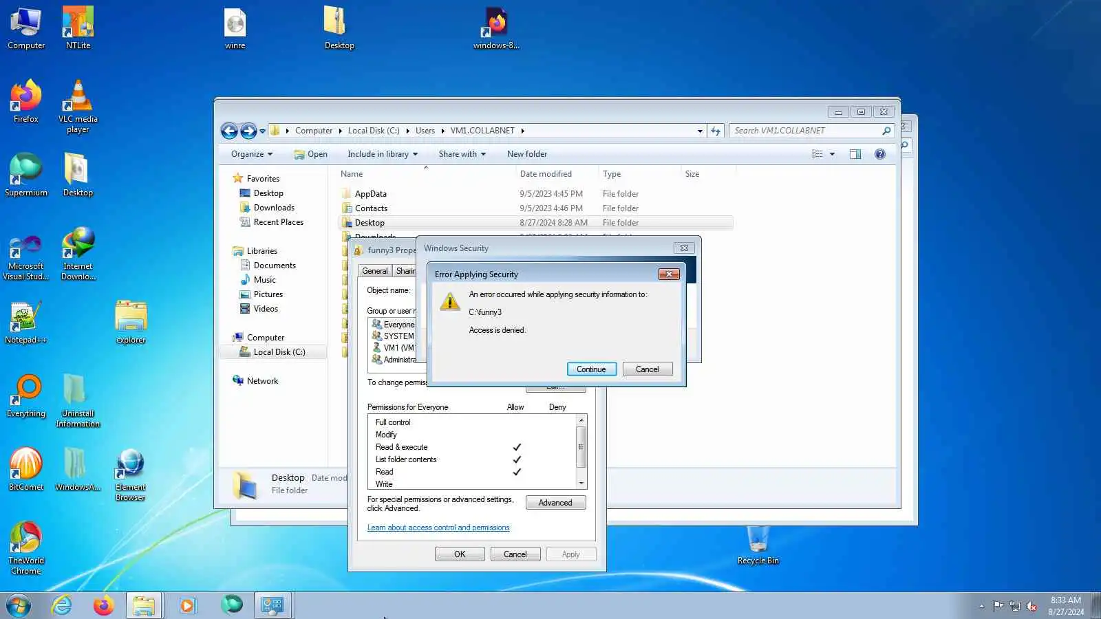Go forward in the Explorer window
The width and height of the screenshot is (1101, 619).
[x=248, y=131]
